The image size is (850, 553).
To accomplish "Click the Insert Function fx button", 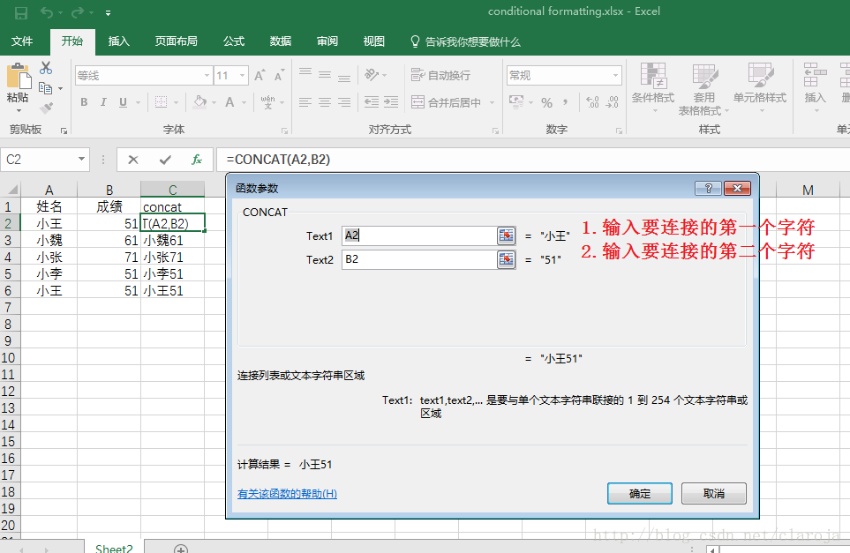I will click(x=197, y=160).
